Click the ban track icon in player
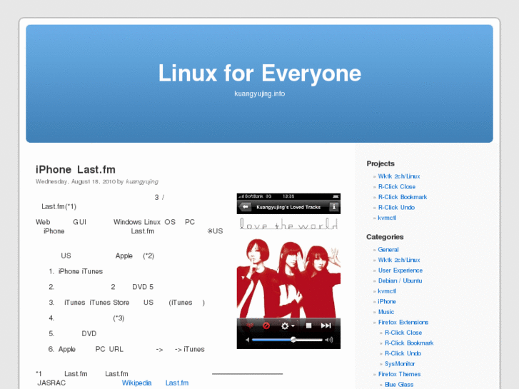Image resolution: width=519 pixels, height=389 pixels. [266, 325]
